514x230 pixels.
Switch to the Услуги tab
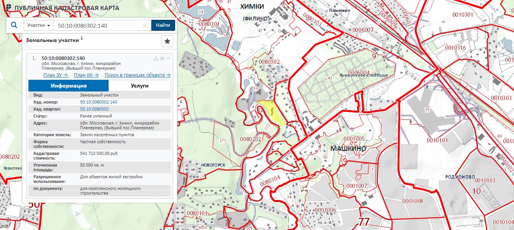(x=139, y=86)
